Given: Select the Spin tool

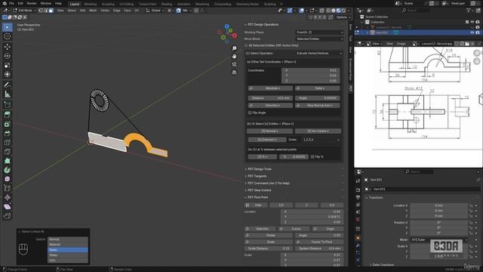Looking at the screenshot, I should click(7, 170).
